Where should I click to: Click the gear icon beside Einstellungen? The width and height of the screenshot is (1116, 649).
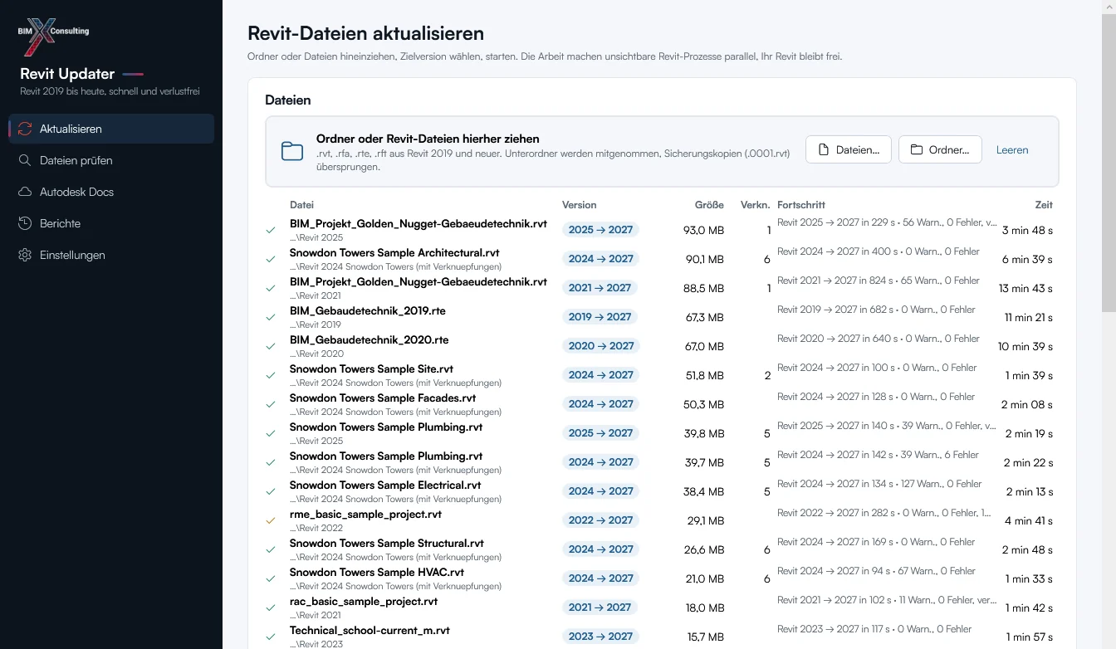point(25,255)
